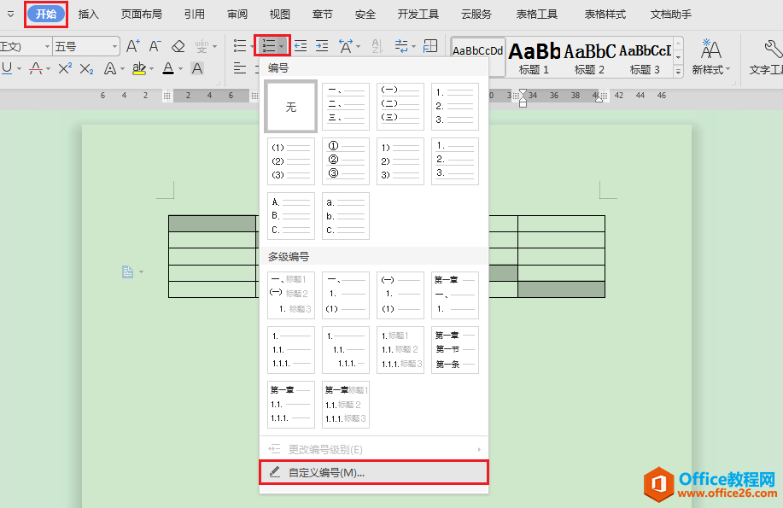Select the 1.标题1 1.1.标题2 multilevel format

[400, 350]
